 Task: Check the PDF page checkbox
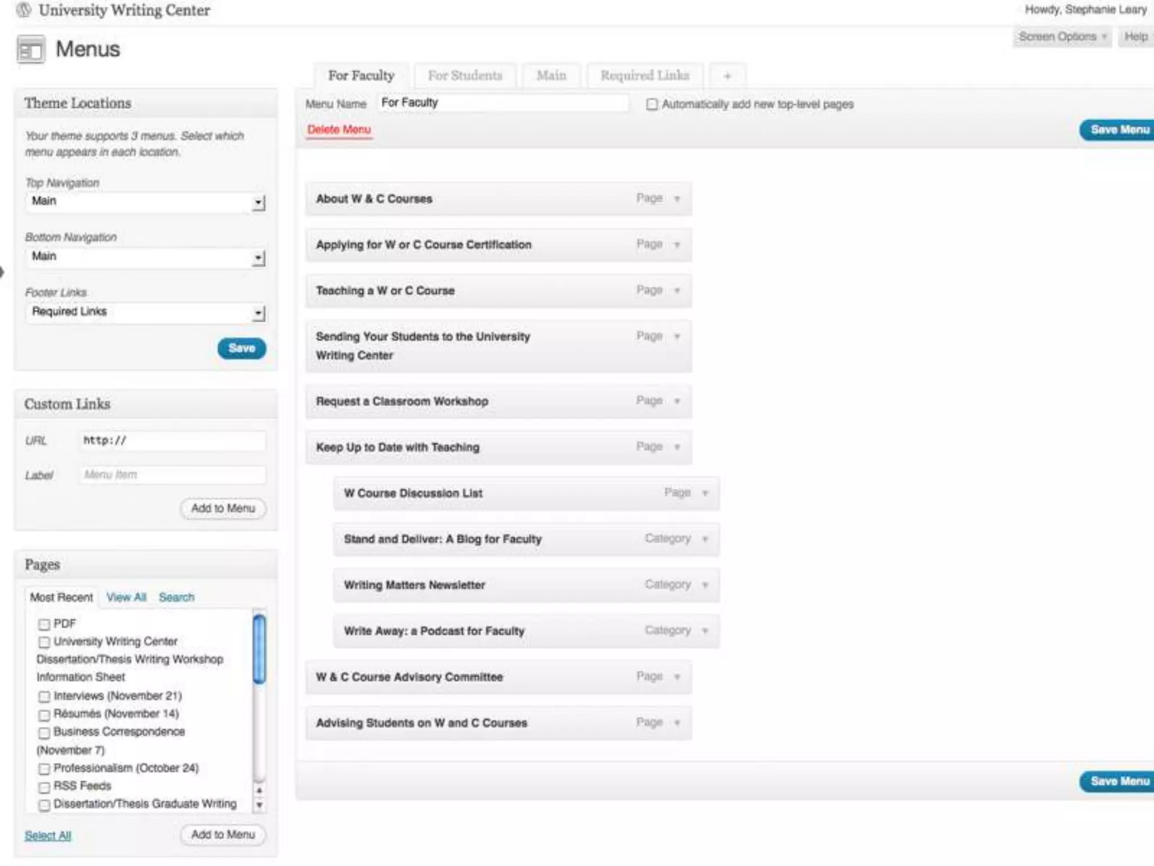point(44,624)
